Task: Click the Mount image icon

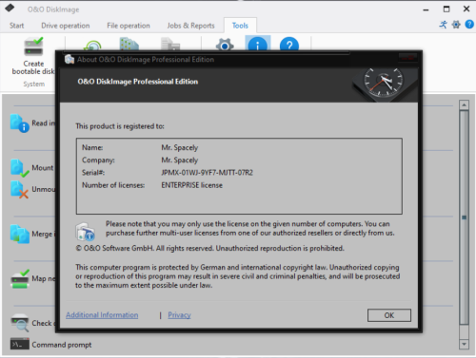Action: point(19,168)
